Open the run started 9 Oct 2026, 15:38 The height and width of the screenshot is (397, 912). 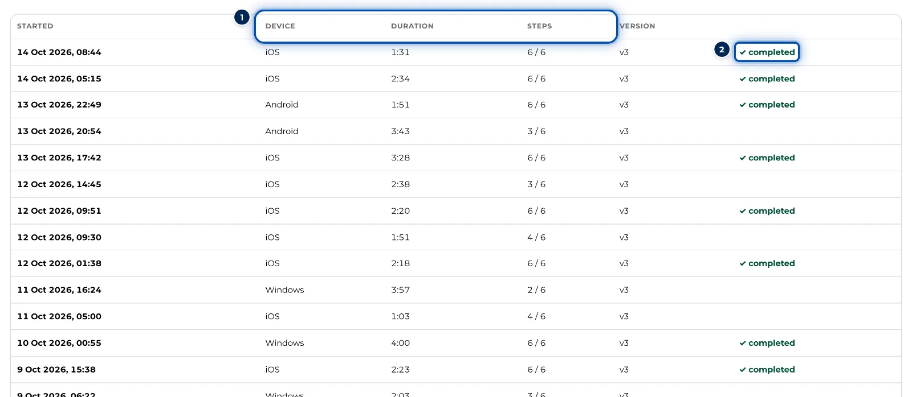456,370
